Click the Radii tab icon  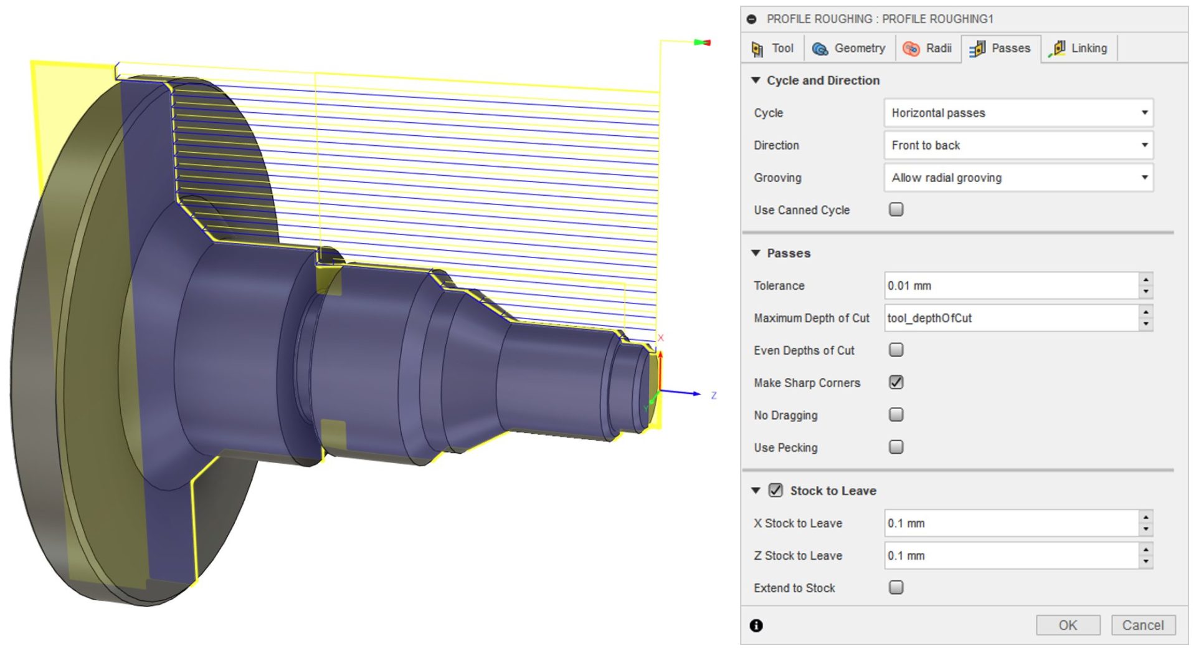point(911,49)
